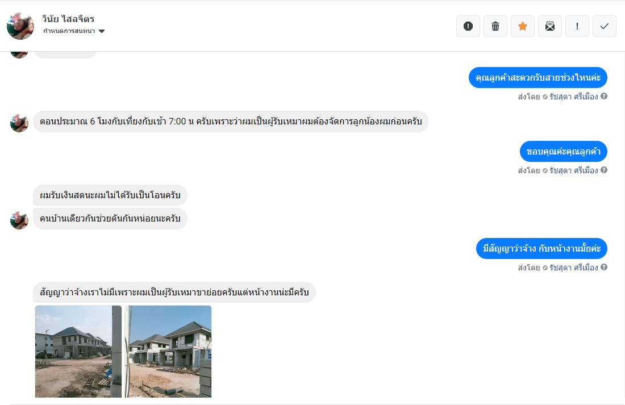Mark conversation as spam with the exclamation circle icon
This screenshot has height=405, width=625.
click(x=468, y=26)
